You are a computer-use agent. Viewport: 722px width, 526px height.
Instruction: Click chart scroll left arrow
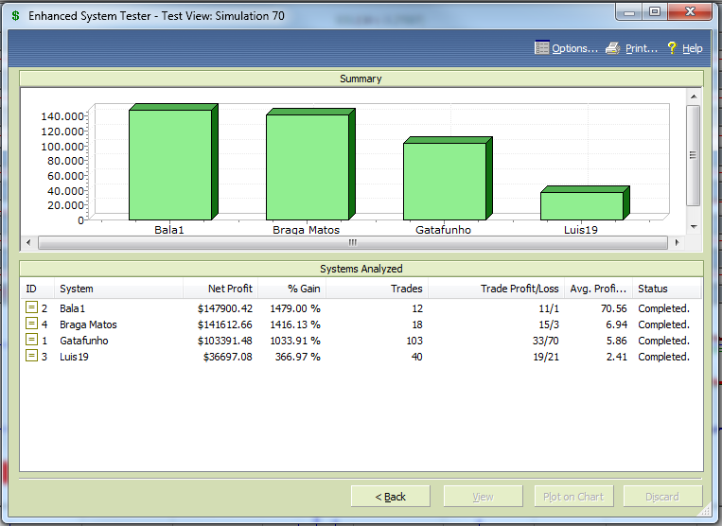29,242
